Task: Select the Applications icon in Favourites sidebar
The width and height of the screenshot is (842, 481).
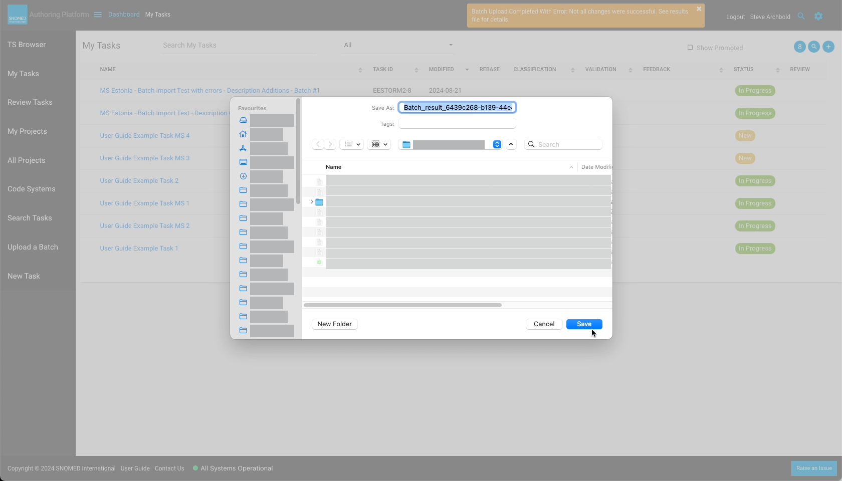Action: (x=243, y=148)
